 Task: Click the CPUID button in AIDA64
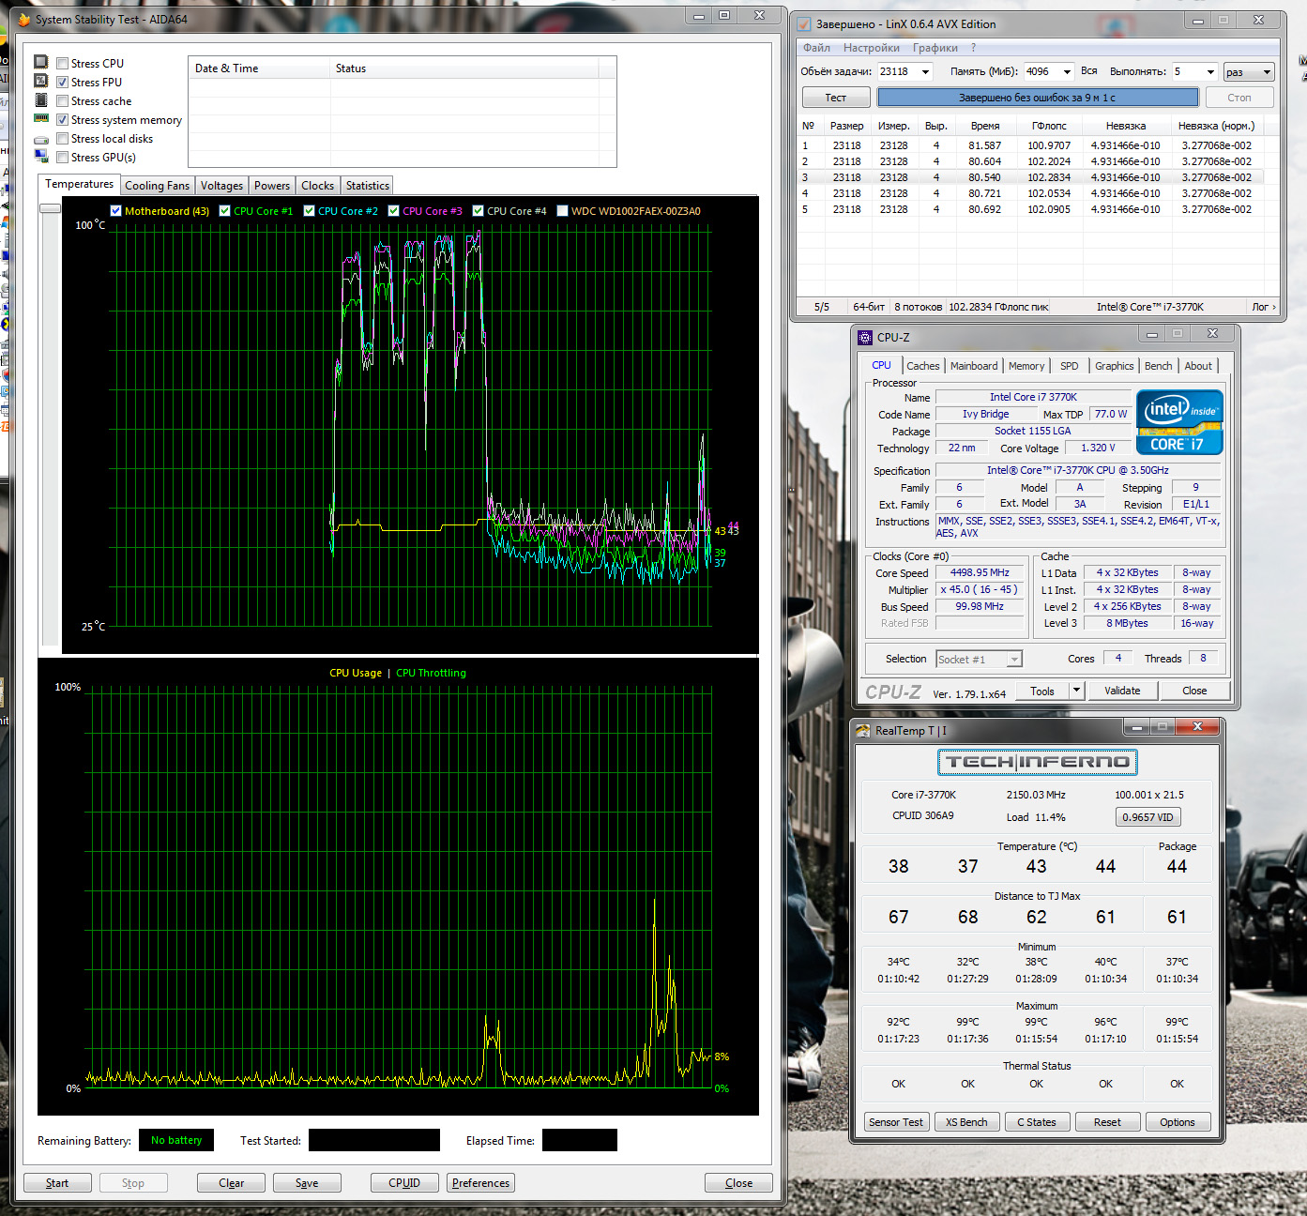(x=404, y=1183)
